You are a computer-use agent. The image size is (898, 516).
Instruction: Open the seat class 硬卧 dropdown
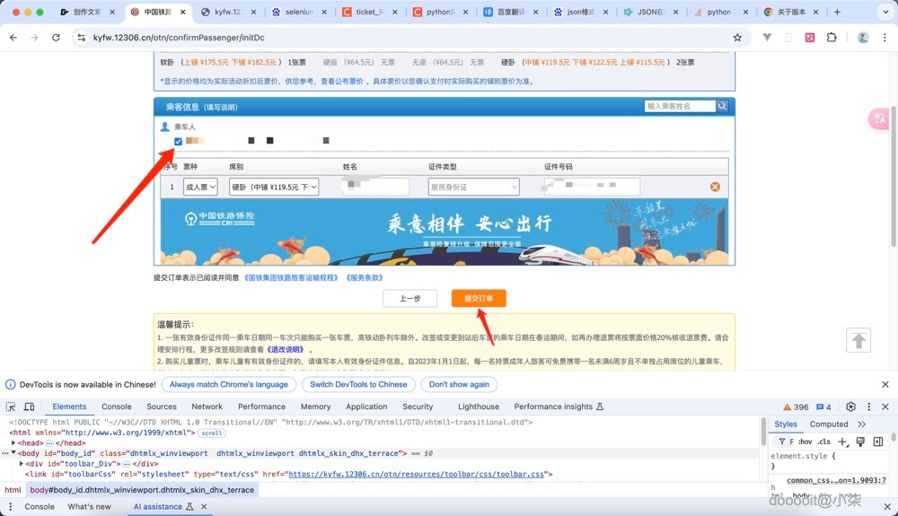point(274,187)
